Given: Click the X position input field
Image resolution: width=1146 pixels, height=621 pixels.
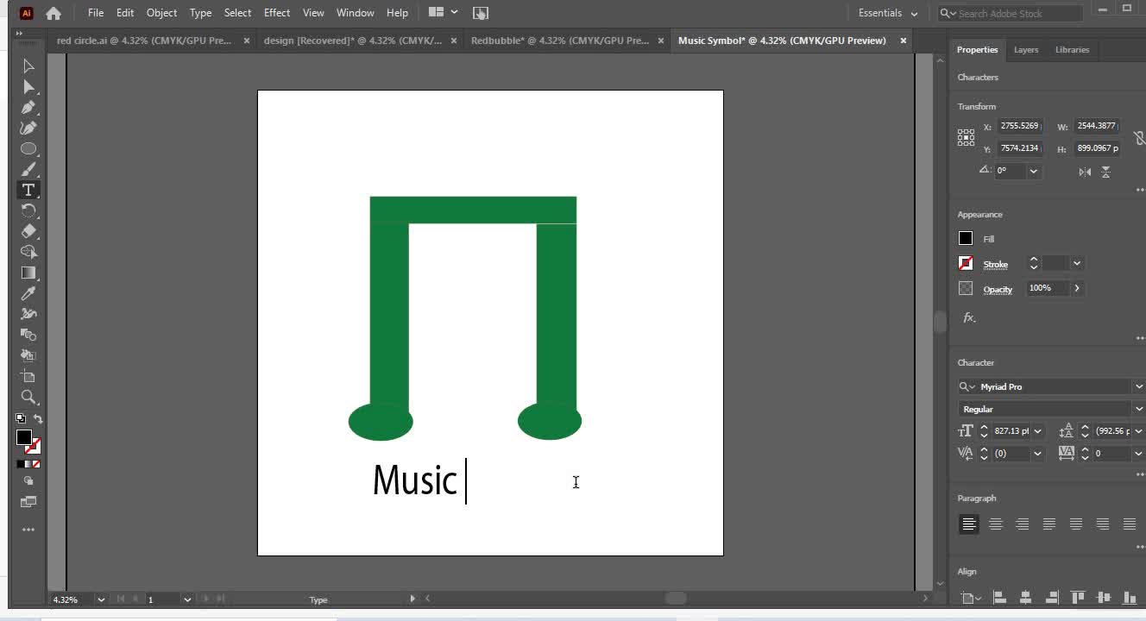Looking at the screenshot, I should click(x=1021, y=126).
